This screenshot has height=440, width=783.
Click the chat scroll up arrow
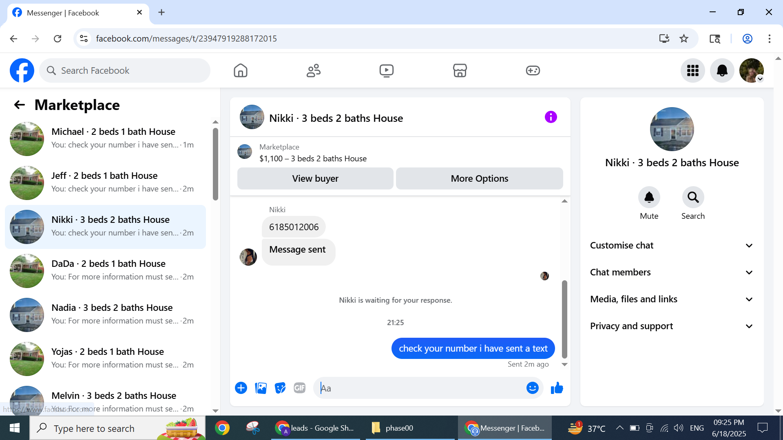click(564, 201)
